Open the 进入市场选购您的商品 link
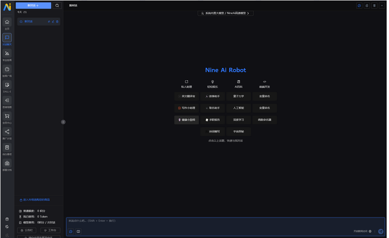Image resolution: width=389 pixels, height=238 pixels. coord(35,200)
